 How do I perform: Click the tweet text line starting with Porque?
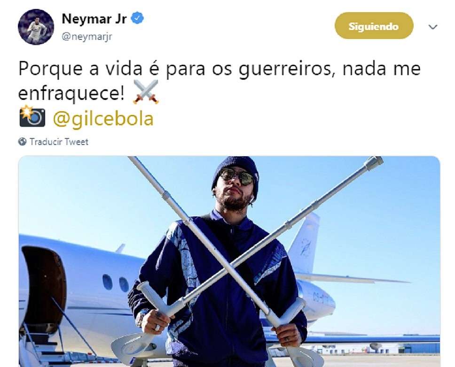(x=220, y=69)
